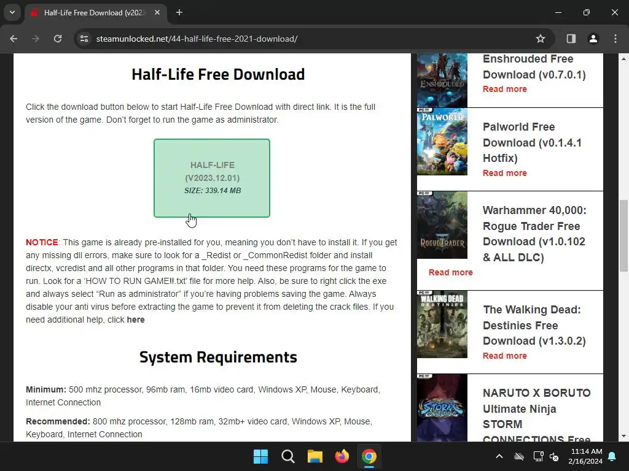Click the scrollbar up arrow
The width and height of the screenshot is (629, 471).
coord(623,59)
